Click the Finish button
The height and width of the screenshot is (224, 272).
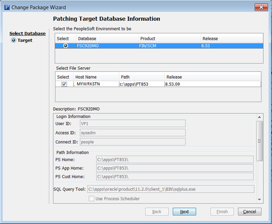[222, 212]
